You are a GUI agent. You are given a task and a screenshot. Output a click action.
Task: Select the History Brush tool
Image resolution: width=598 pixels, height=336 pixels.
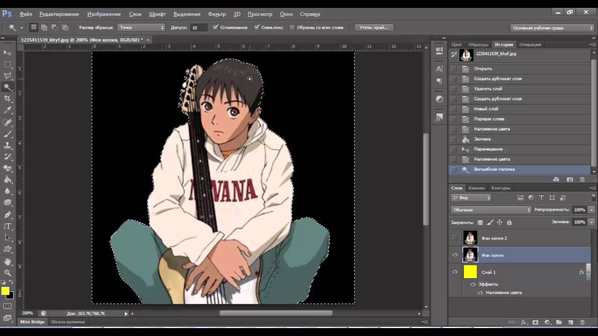coord(7,157)
